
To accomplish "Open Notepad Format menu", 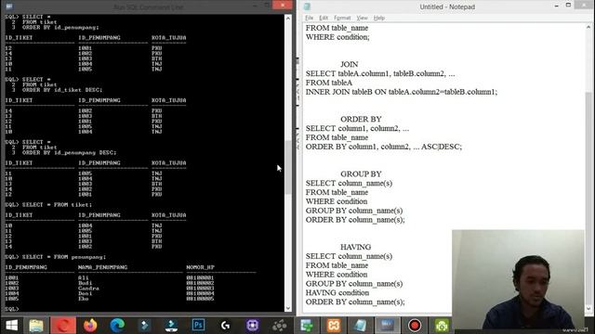I will (342, 18).
